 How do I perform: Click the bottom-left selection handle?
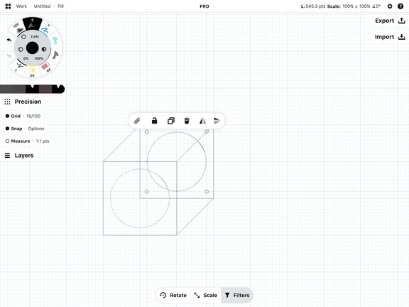click(146, 192)
